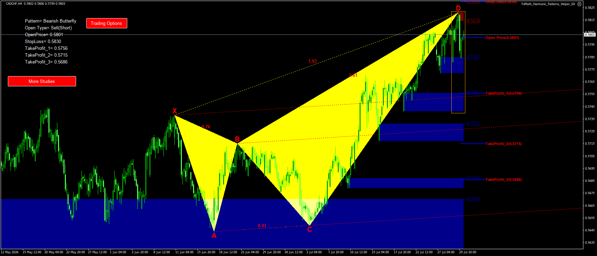Click the TakeProfit_2= 0.5715 info line

[46, 55]
